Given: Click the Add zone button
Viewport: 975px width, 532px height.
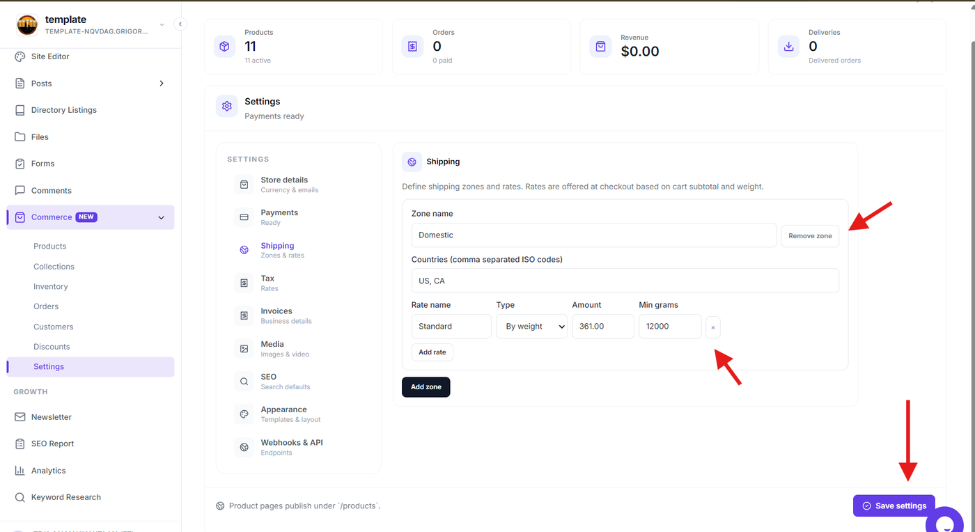Looking at the screenshot, I should coord(426,387).
